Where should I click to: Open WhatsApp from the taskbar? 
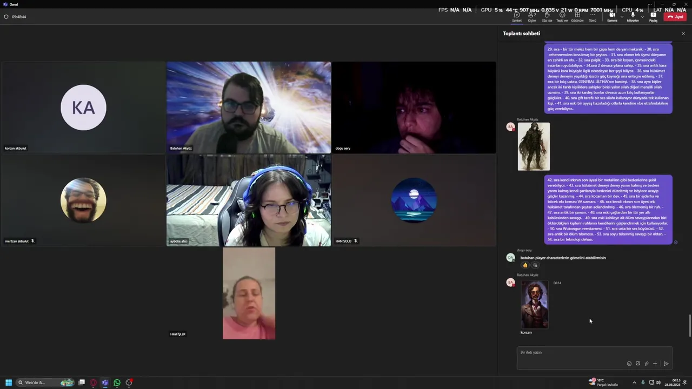point(117,383)
